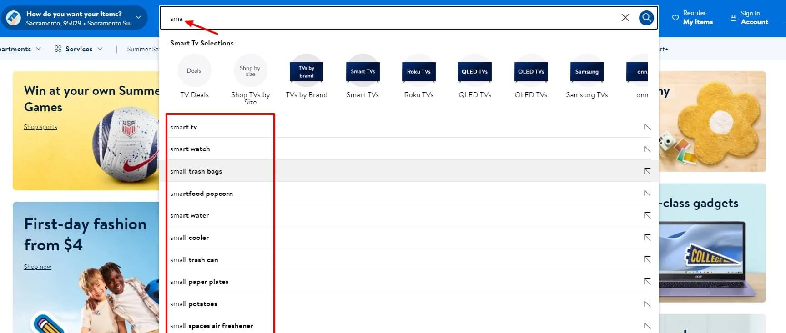Click the Reorder My Items heart icon
Viewport: 786px width, 333px height.
coord(675,18)
